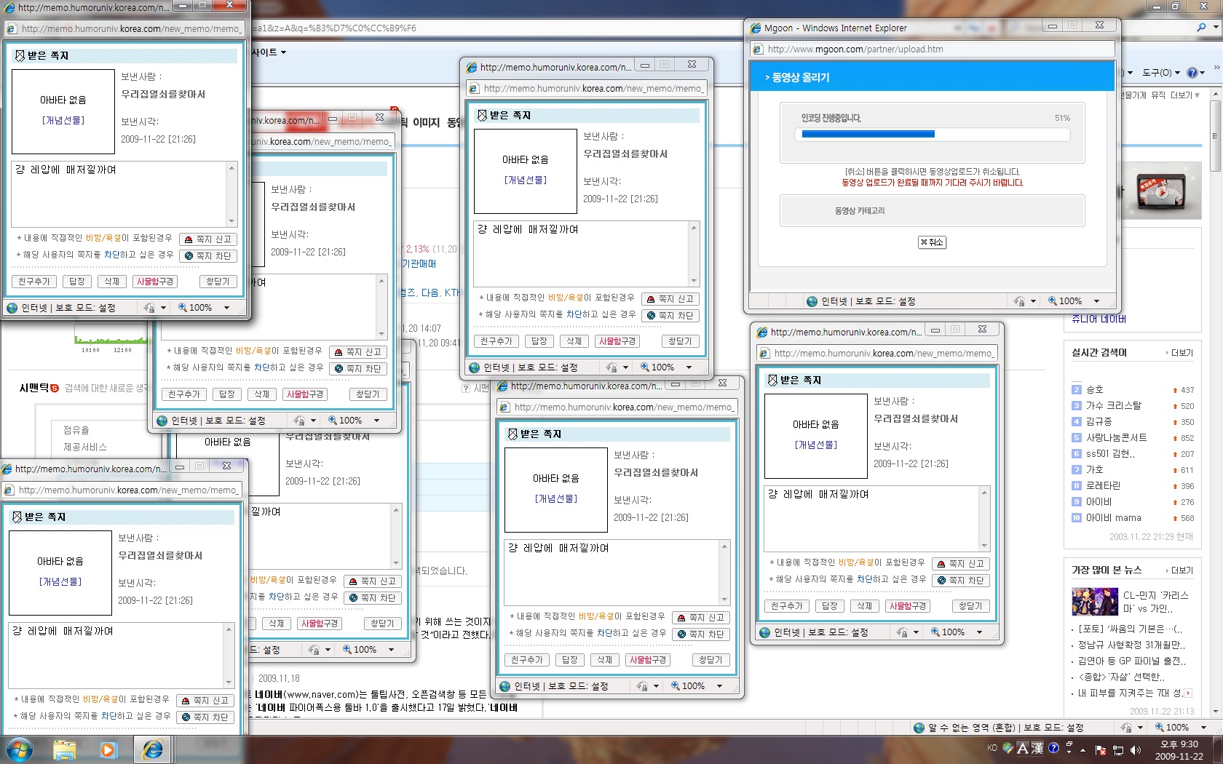Open 더보기 next to 실시간 검색어

click(x=1181, y=353)
